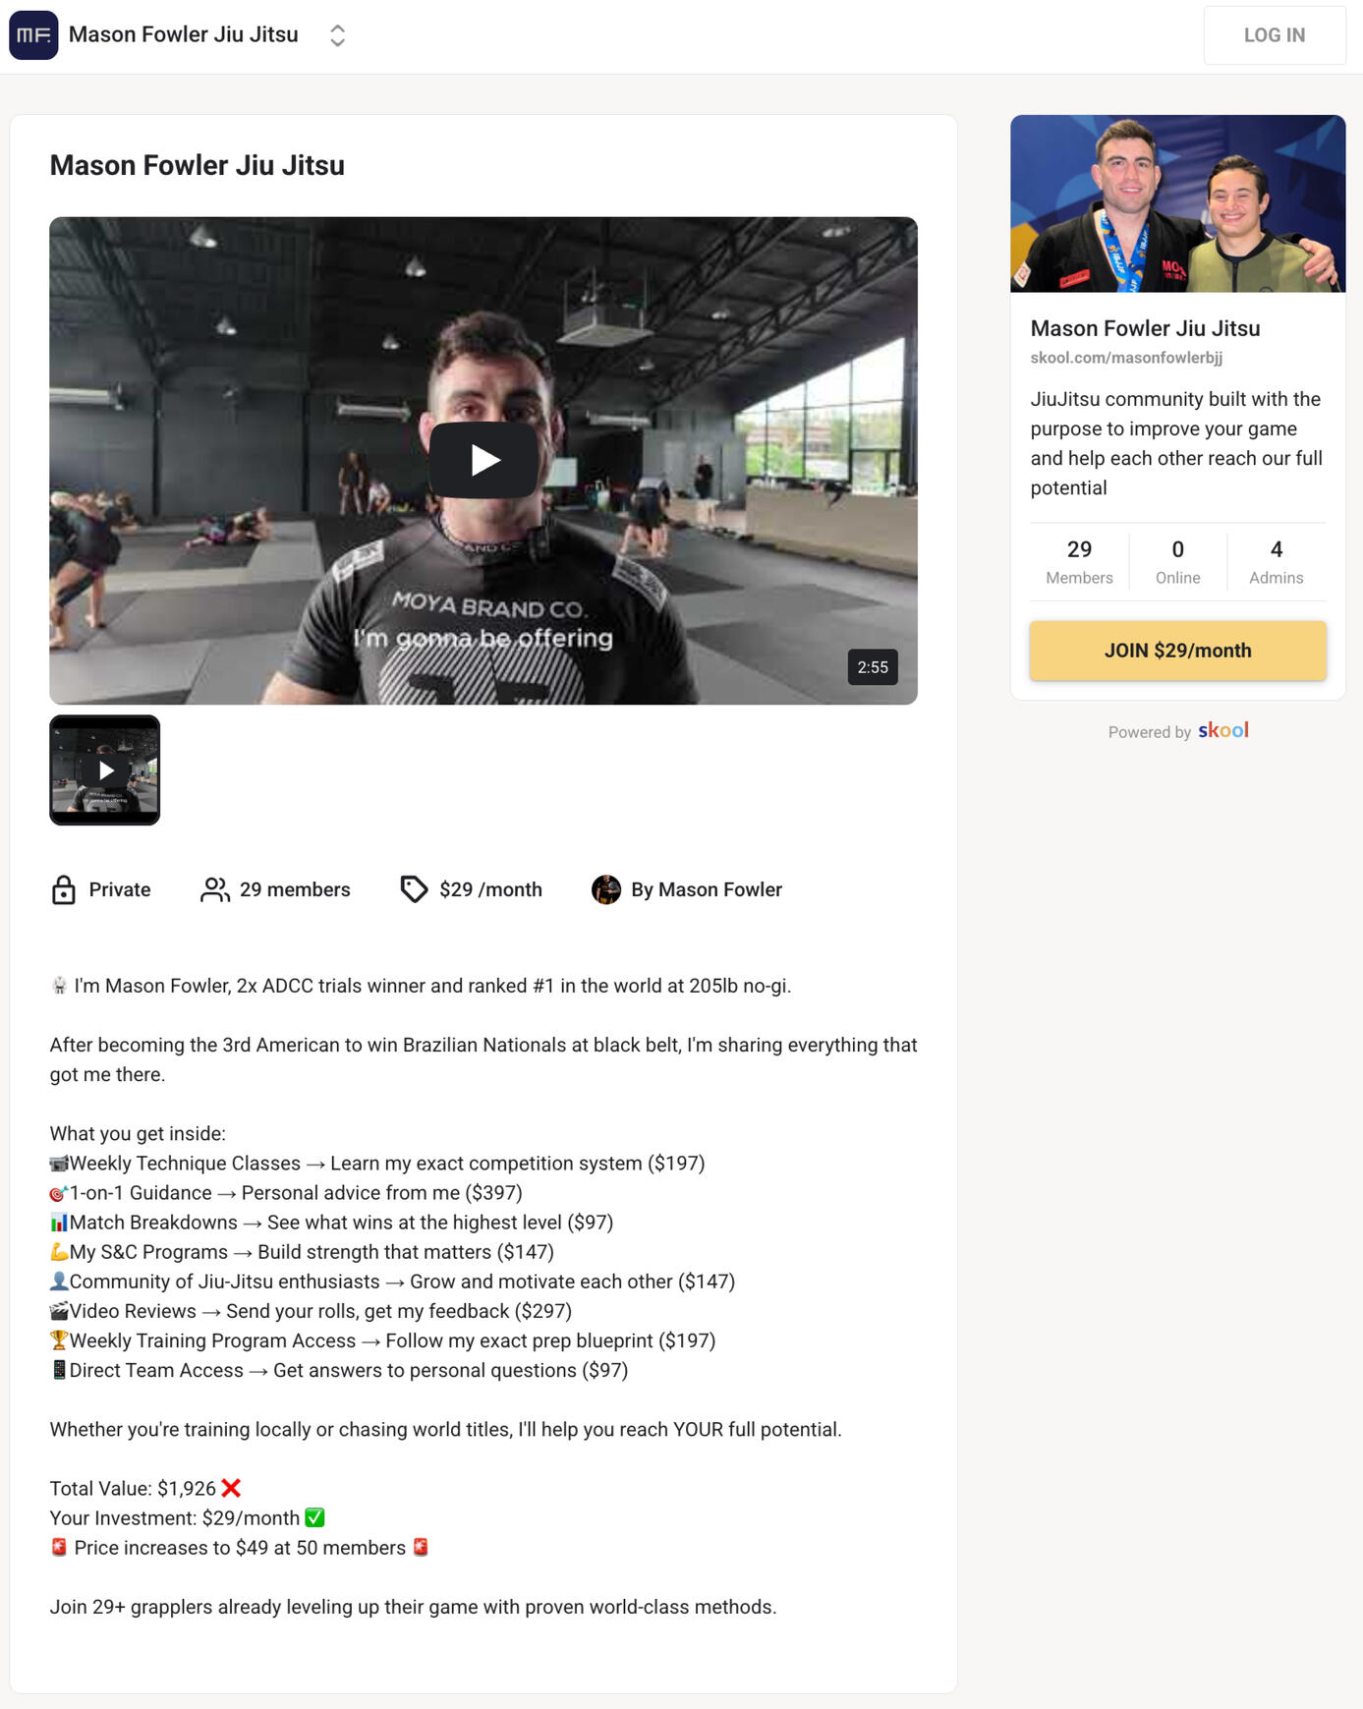View the 0 Online stat
The height and width of the screenshot is (1709, 1363).
tap(1177, 562)
